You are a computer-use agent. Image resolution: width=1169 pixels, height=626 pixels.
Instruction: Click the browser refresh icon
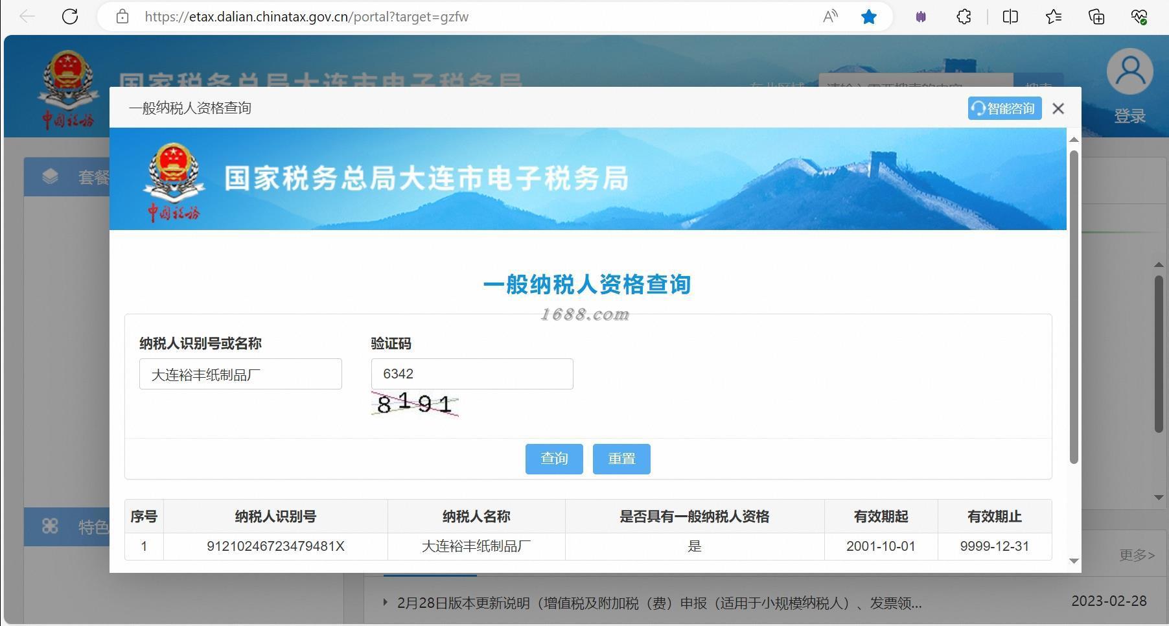coord(70,17)
